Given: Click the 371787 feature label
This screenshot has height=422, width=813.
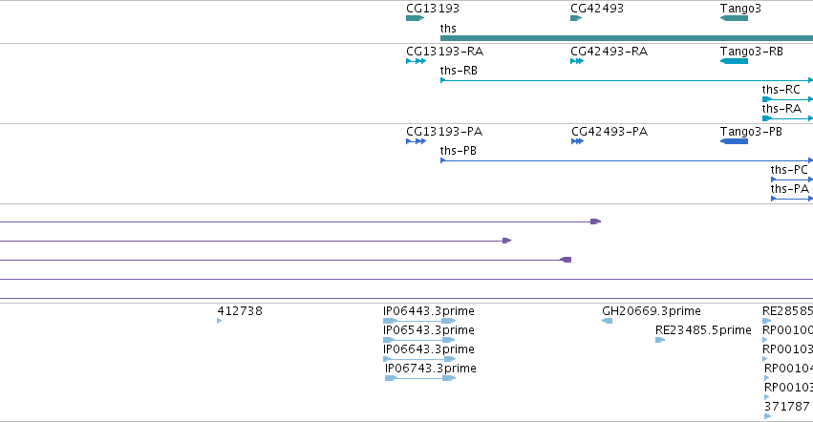Looking at the screenshot, I should pos(786,407).
